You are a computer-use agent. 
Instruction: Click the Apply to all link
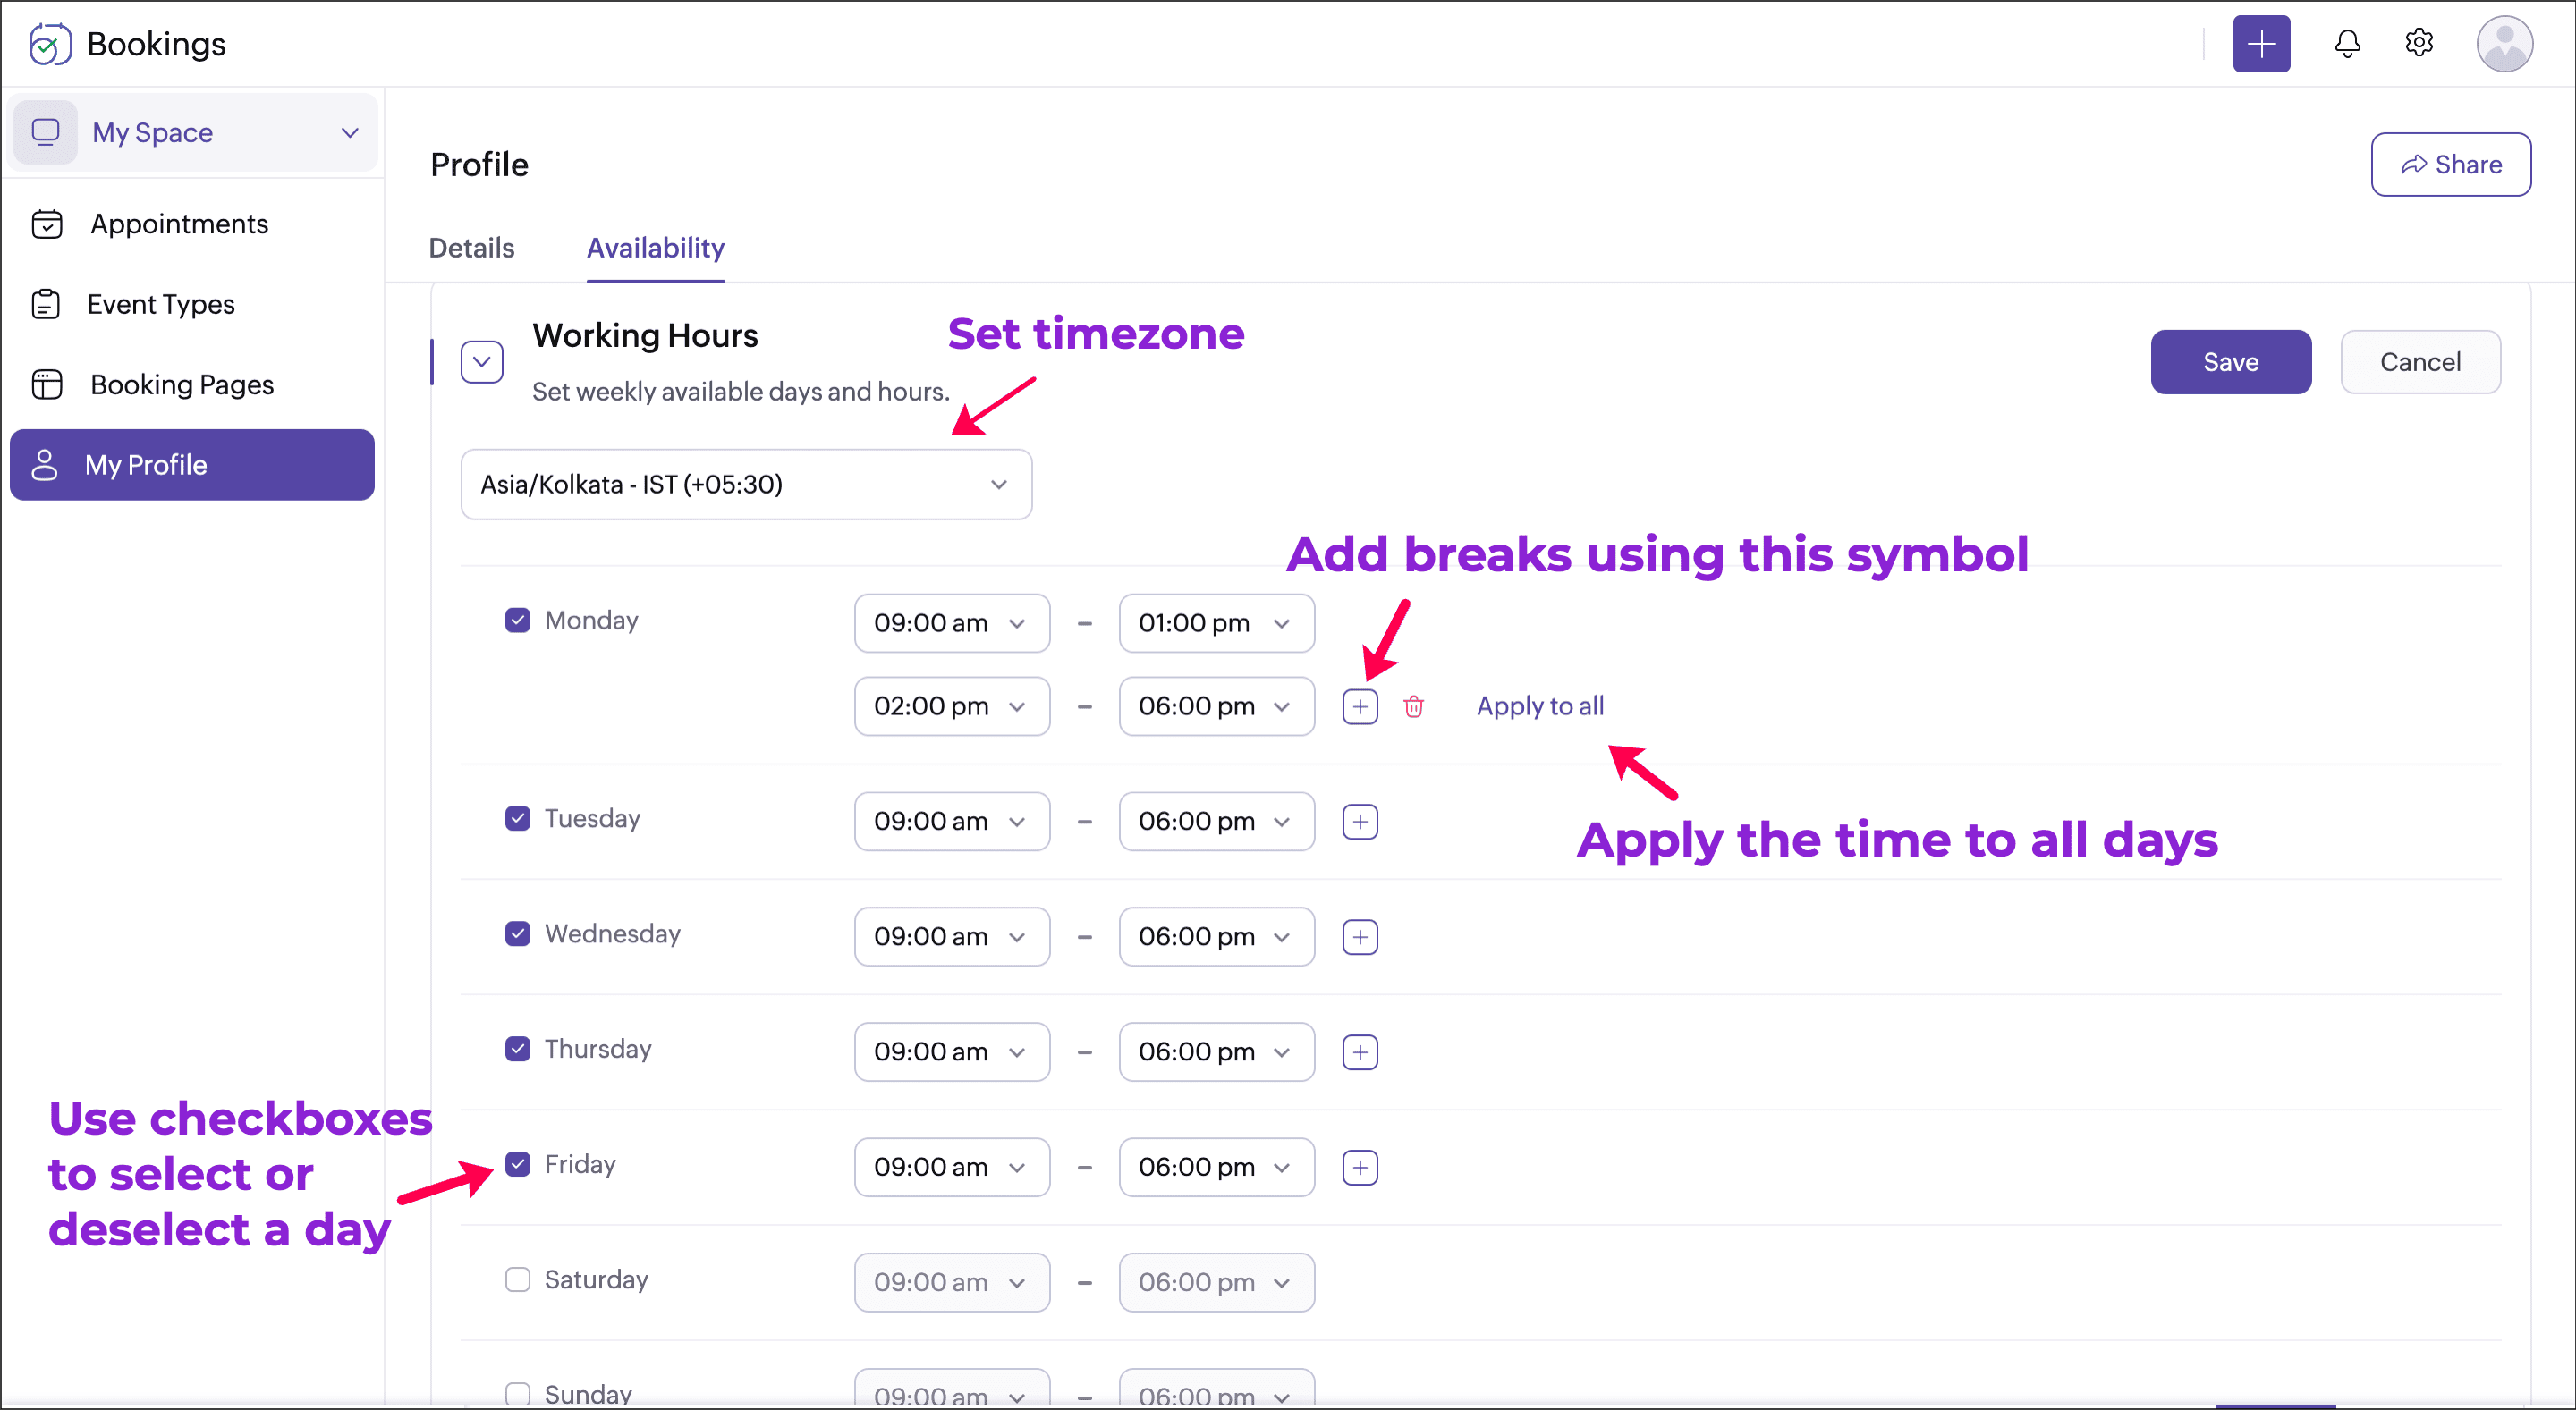point(1540,705)
